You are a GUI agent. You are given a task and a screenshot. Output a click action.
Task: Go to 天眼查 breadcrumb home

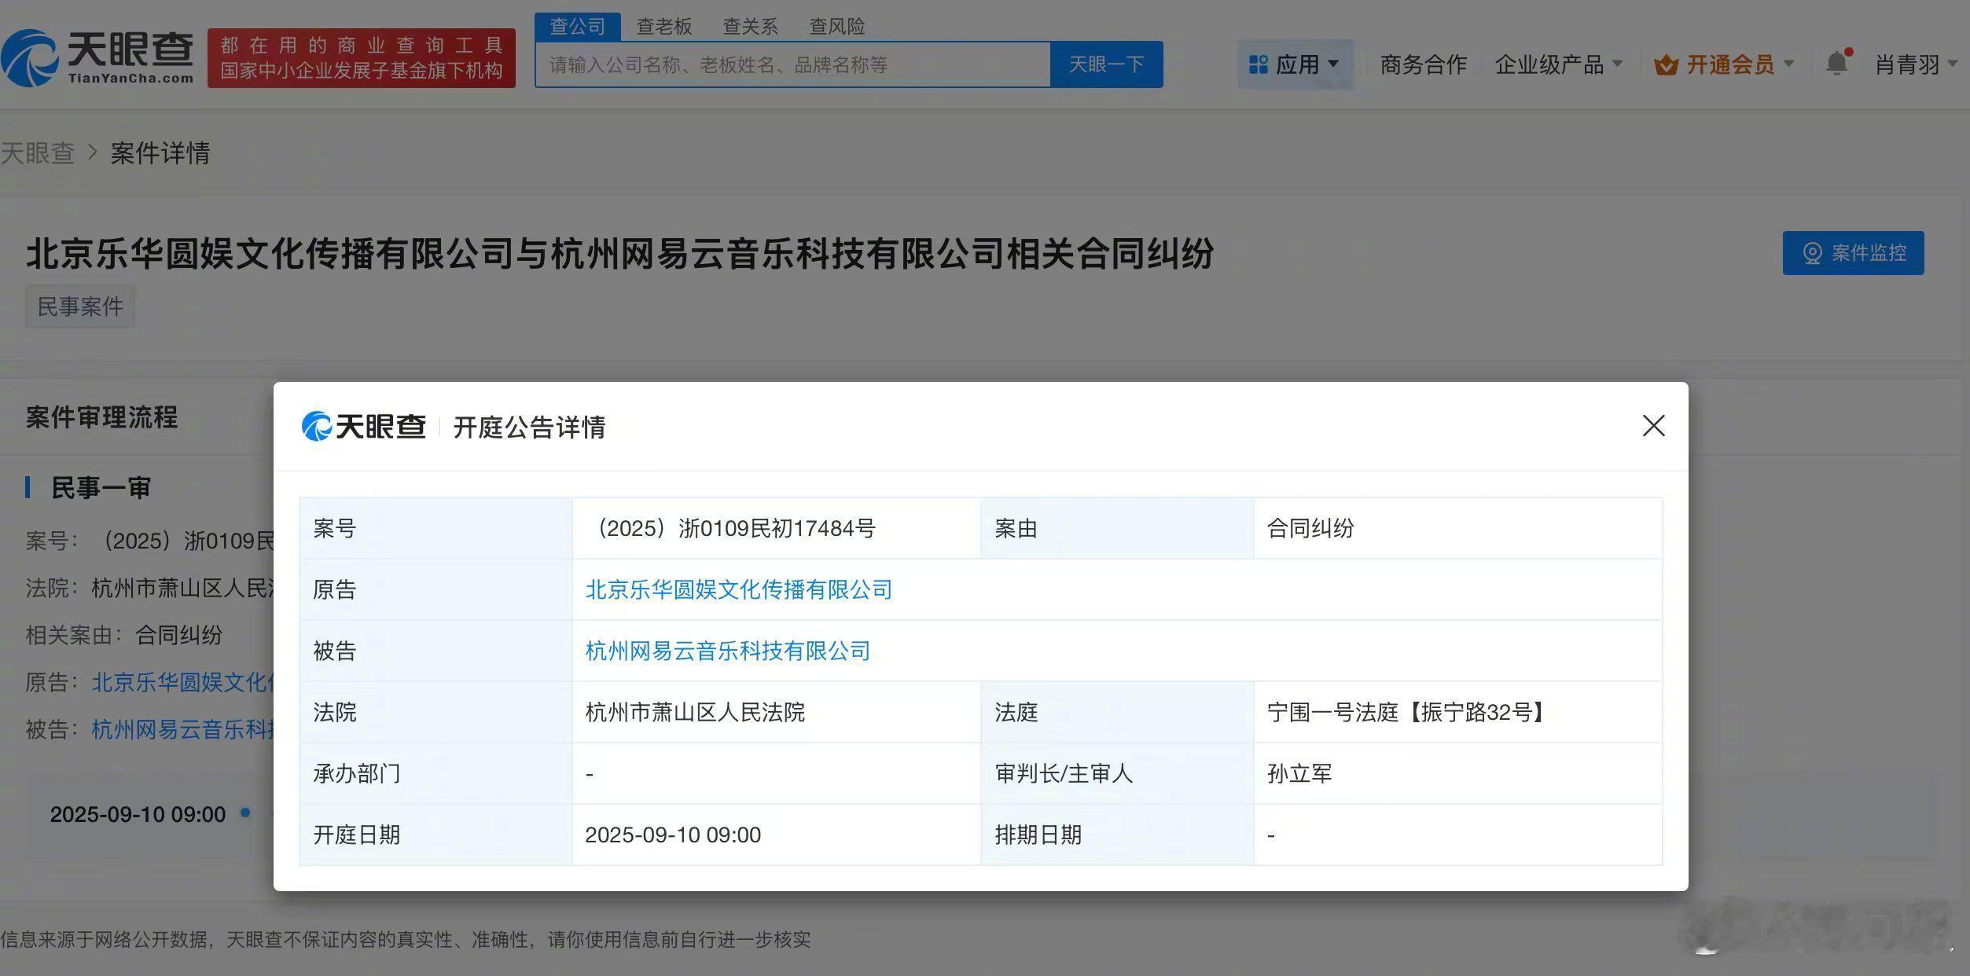pyautogui.click(x=38, y=153)
